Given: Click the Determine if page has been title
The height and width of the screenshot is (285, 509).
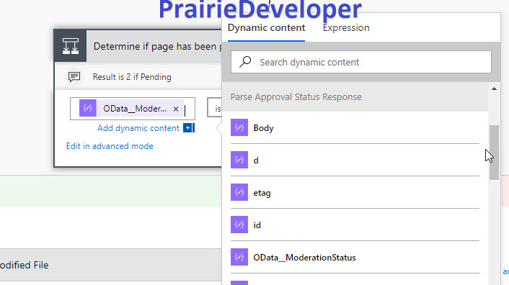Looking at the screenshot, I should click(157, 46).
